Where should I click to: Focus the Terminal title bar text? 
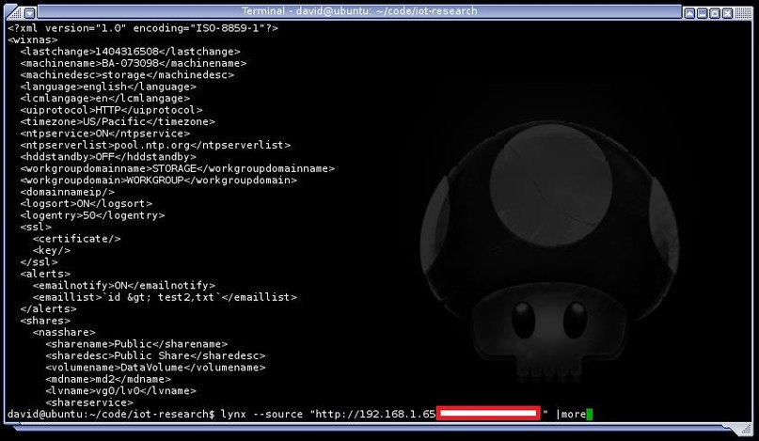pos(359,10)
